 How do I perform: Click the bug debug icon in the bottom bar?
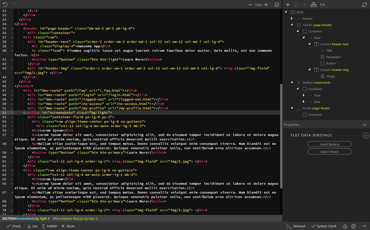(x=353, y=226)
